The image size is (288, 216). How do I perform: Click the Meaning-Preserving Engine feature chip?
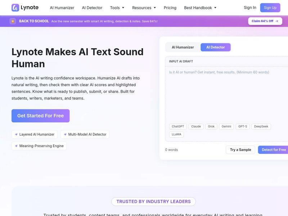click(x=39, y=146)
